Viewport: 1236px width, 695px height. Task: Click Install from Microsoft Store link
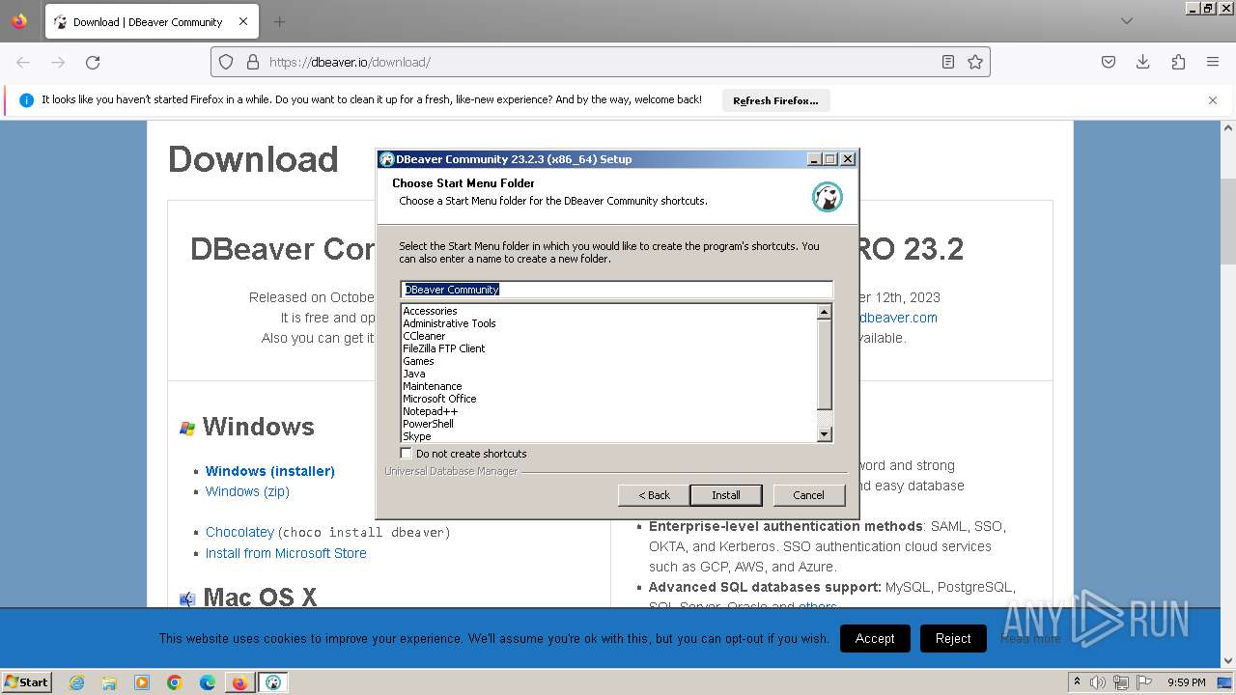[x=286, y=553]
